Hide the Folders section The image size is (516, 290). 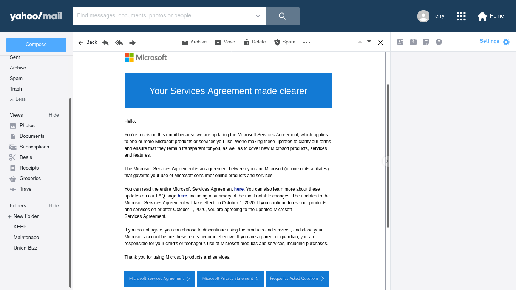[54, 206]
